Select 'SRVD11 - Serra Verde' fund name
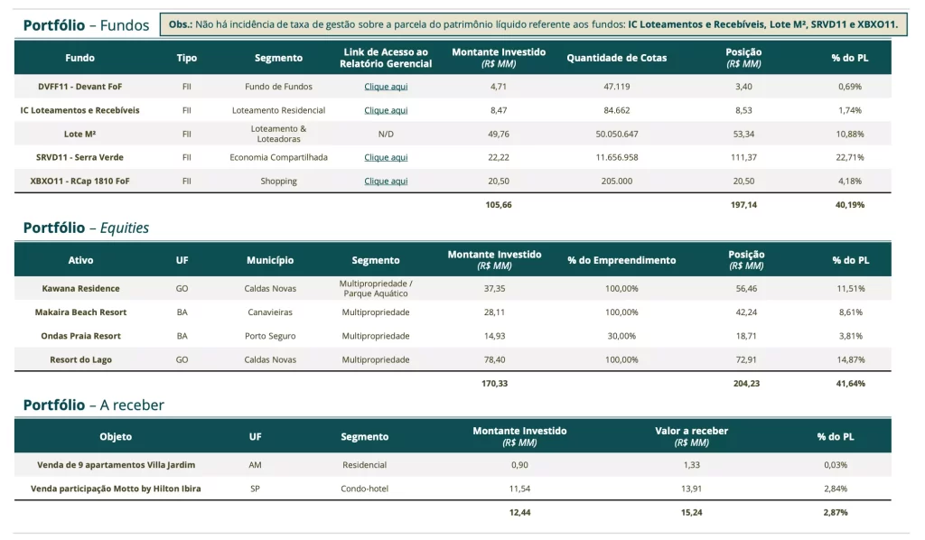Image resolution: width=925 pixels, height=540 pixels. [80, 157]
